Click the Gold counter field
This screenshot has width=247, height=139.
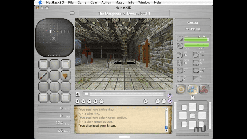(54, 108)
